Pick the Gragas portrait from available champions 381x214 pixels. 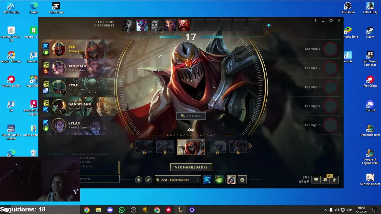(184, 25)
